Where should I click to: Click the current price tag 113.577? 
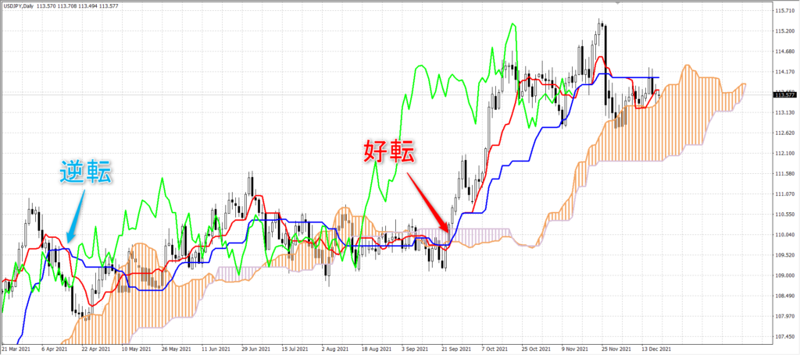[785, 94]
